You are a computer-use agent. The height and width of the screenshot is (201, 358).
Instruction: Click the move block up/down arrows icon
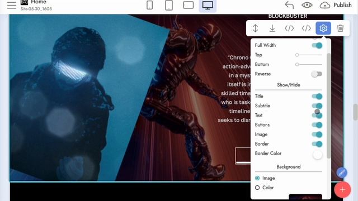pos(255,28)
